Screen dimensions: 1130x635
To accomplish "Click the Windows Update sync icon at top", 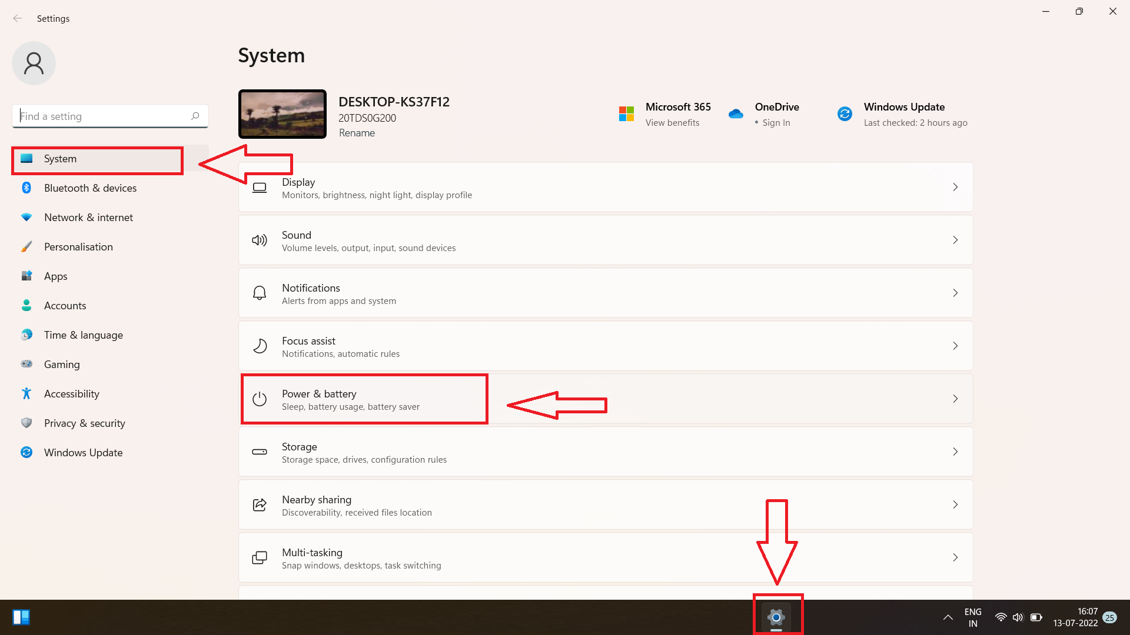I will 845,114.
